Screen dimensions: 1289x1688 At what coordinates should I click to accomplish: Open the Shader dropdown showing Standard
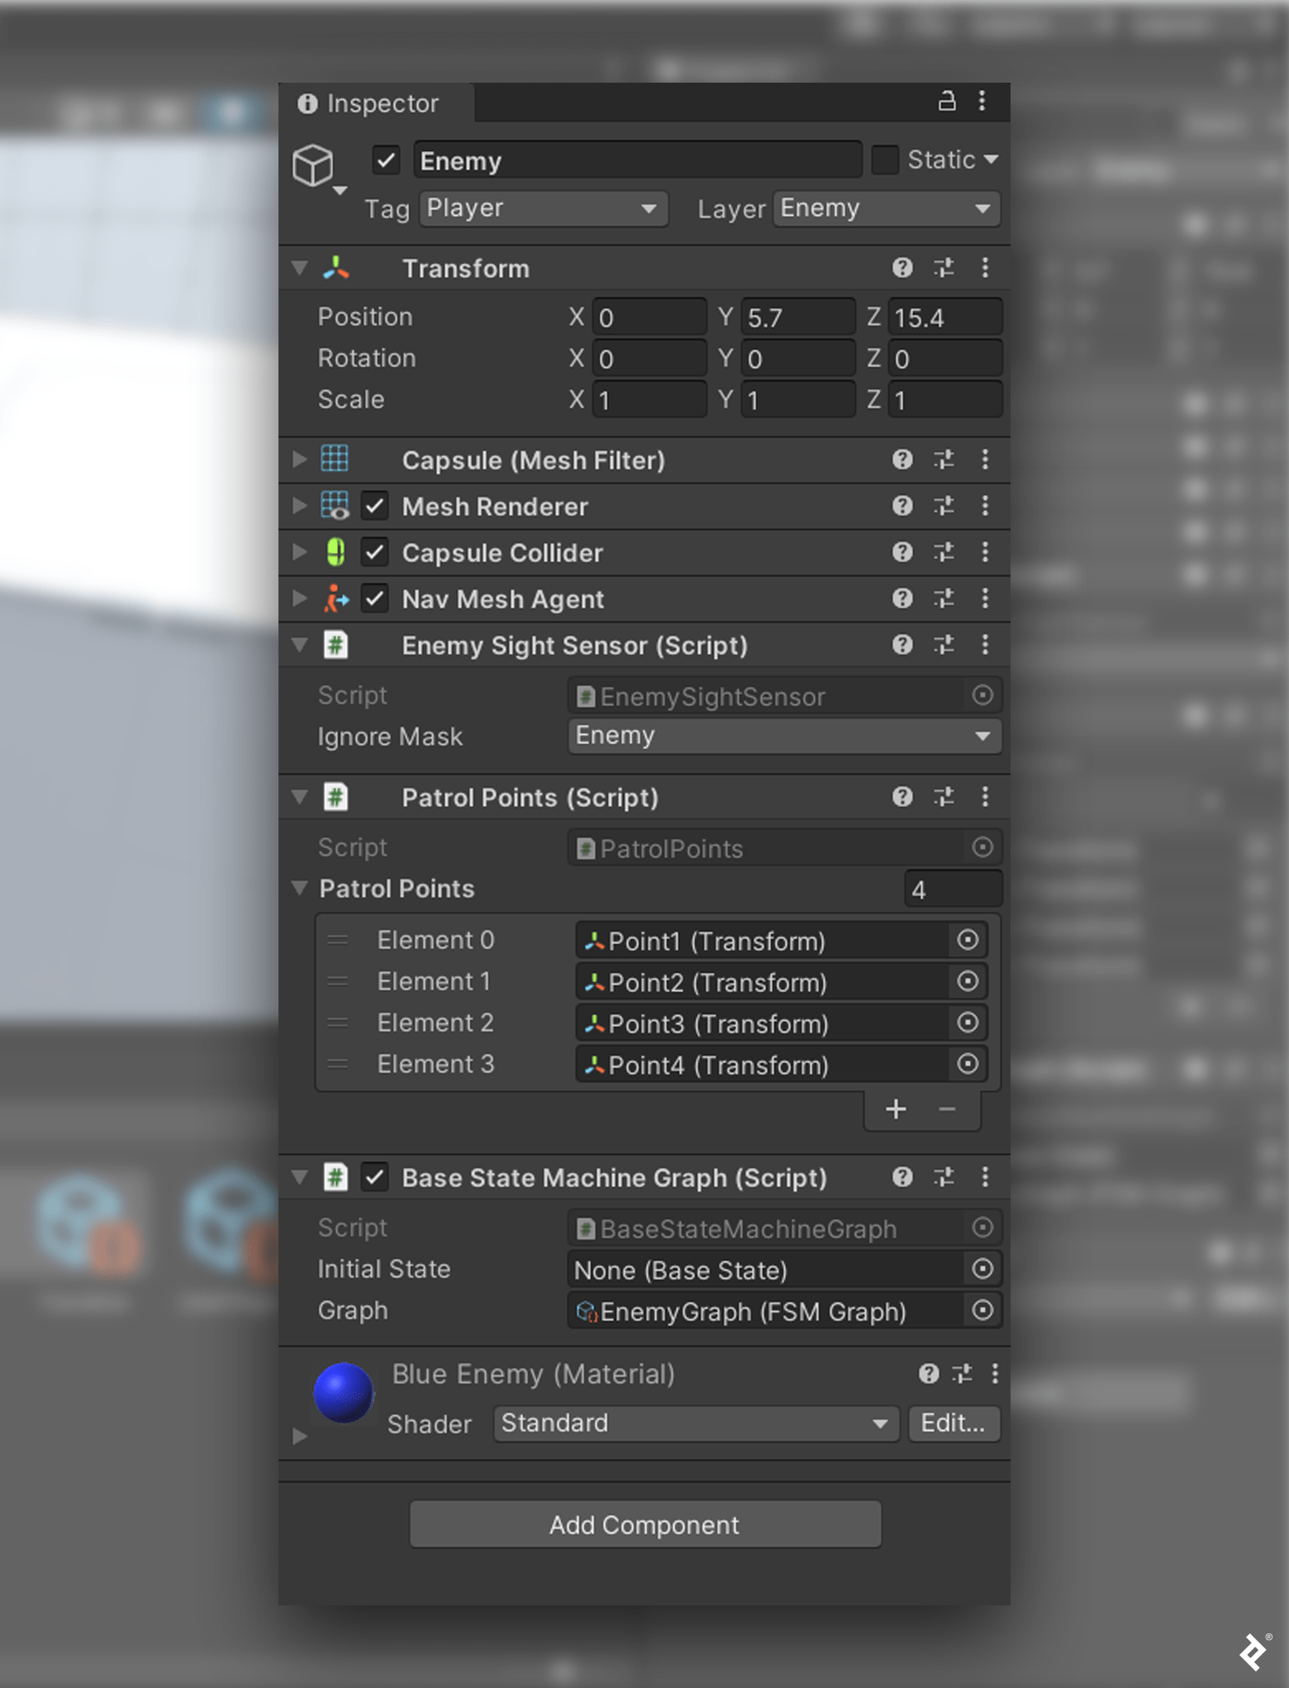coord(697,1423)
